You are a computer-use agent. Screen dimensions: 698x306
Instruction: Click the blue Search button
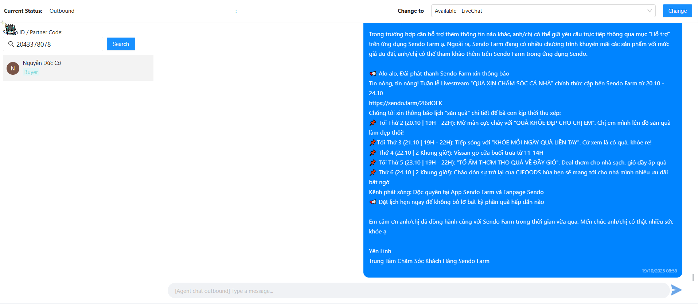(x=121, y=44)
